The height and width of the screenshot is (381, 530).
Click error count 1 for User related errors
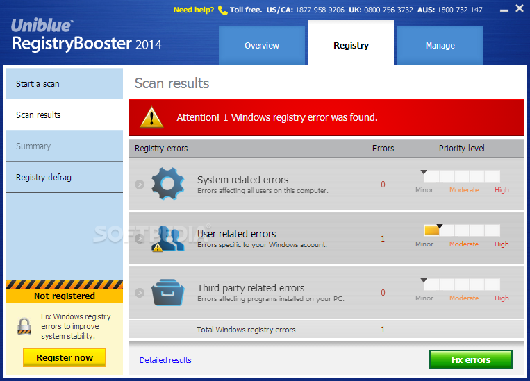click(x=383, y=239)
